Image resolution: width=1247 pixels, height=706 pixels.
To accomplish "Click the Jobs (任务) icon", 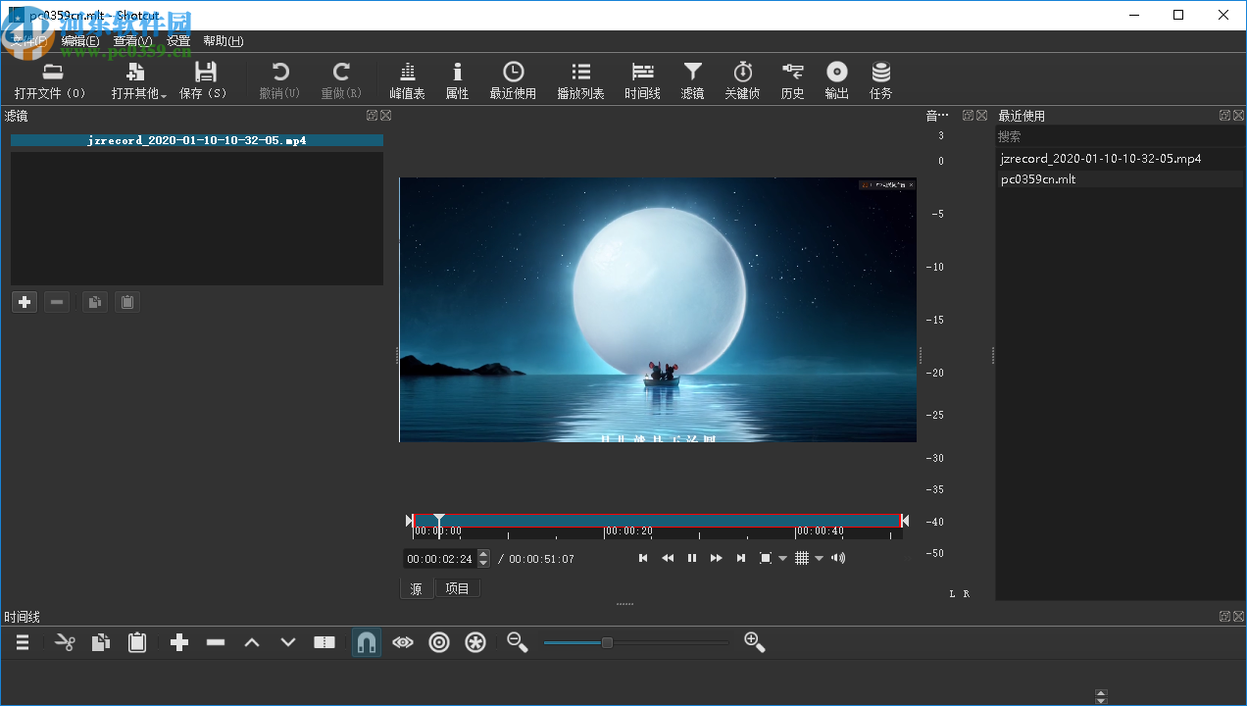I will 880,80.
